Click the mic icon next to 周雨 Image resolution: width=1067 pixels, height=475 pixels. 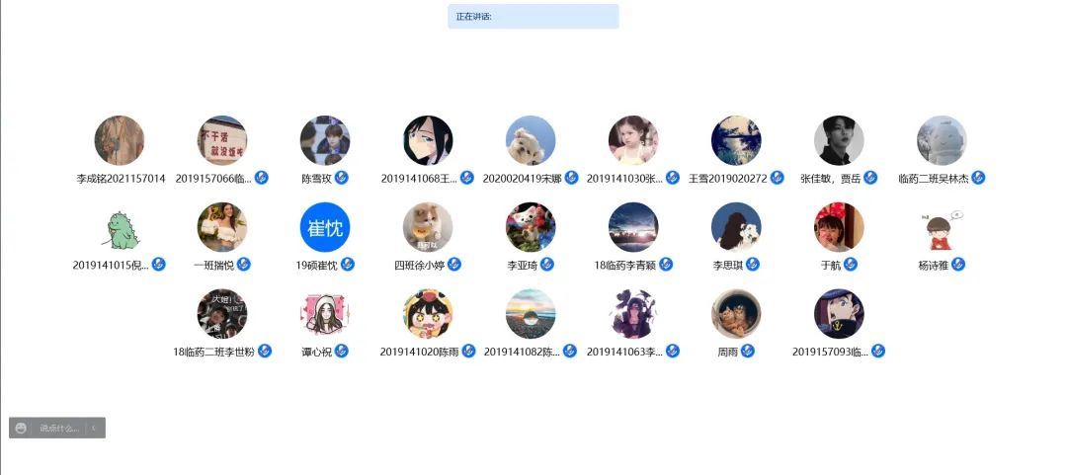coord(747,352)
